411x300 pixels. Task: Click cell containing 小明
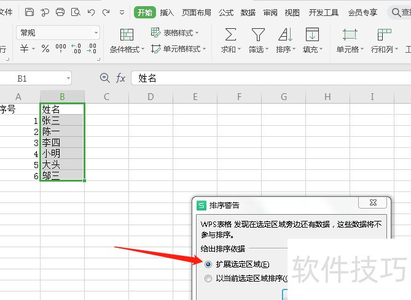(63, 153)
